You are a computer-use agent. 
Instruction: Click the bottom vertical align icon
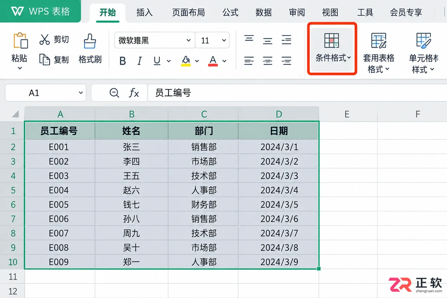tap(286, 40)
